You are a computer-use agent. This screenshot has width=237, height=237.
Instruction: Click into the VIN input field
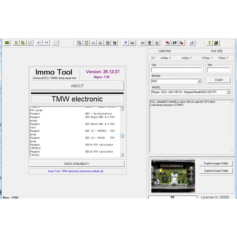click(176, 70)
